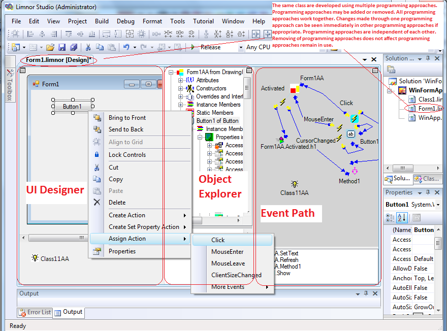
Task: Click the Form1AA colored square in Event Path
Action: 295,89
